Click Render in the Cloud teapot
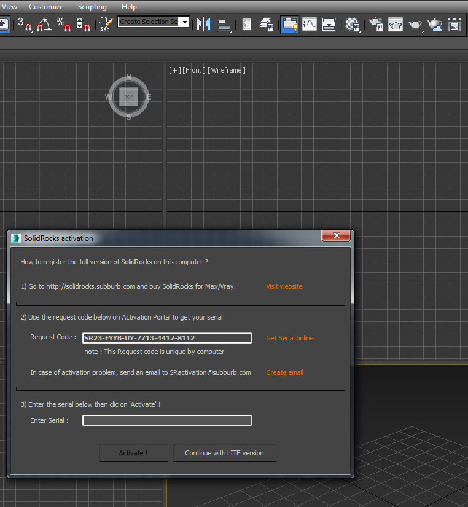Viewport: 468px width, 507px height. 435,24
